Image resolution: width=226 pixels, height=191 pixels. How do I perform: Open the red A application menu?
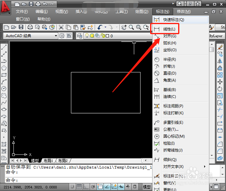pyautogui.click(x=5, y=7)
